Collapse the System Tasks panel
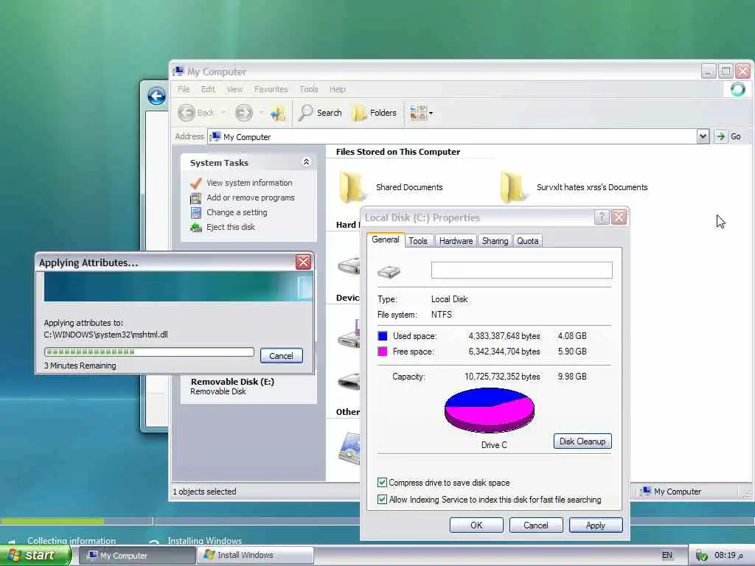The height and width of the screenshot is (566, 755). [306, 162]
